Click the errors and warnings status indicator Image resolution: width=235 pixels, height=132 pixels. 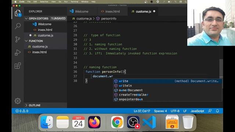click(x=22, y=111)
